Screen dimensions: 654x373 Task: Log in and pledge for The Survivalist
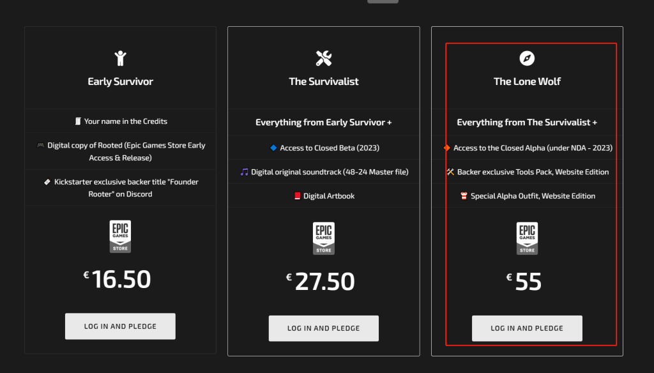(x=324, y=328)
